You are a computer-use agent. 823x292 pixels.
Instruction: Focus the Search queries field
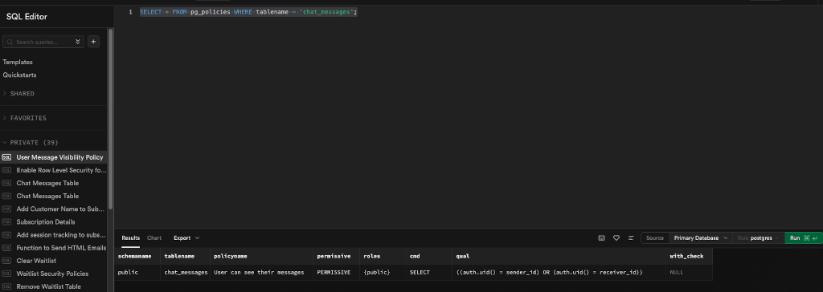[x=43, y=42]
